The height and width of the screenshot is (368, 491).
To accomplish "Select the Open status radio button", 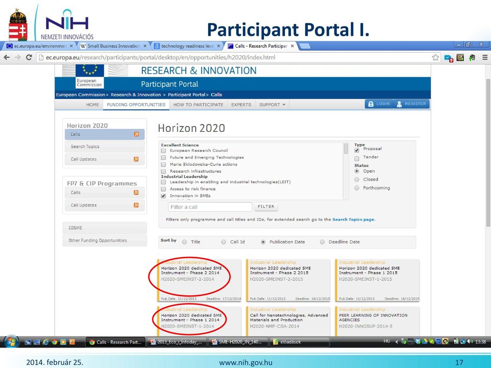I will (356, 171).
